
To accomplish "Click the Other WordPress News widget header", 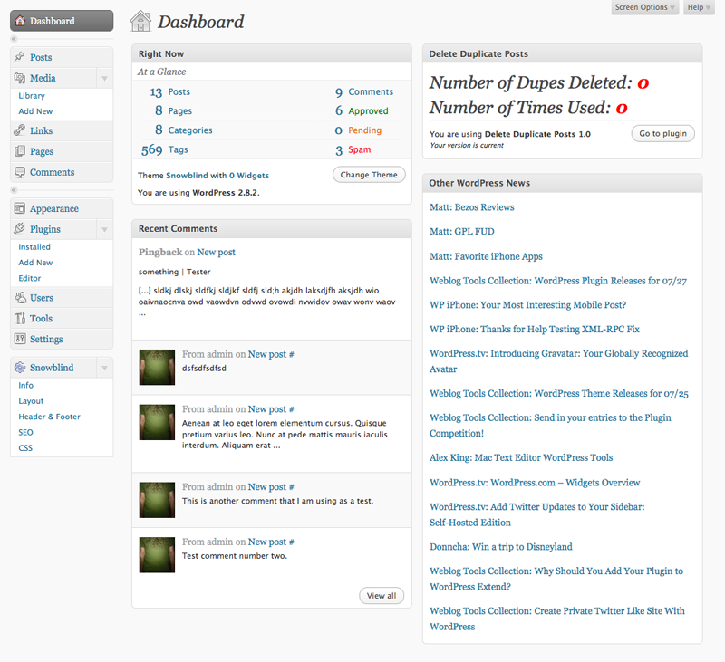I will (562, 183).
